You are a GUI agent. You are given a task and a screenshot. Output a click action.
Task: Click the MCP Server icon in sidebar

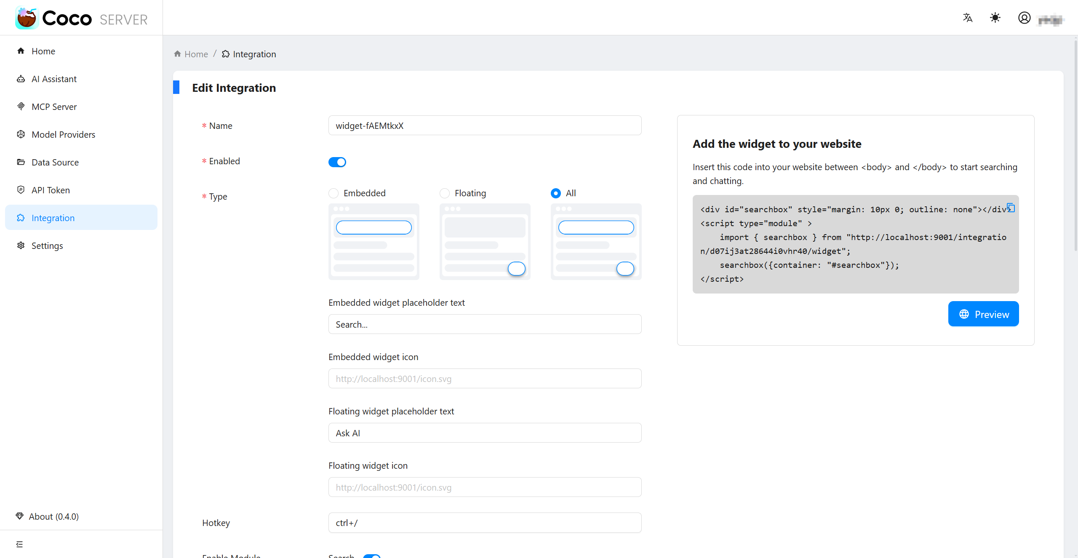tap(21, 107)
